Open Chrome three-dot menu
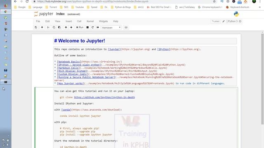264x148 pixels. (x=260, y=1)
